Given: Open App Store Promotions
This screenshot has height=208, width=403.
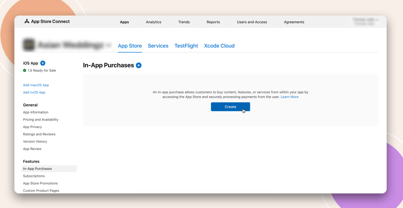Looking at the screenshot, I should coord(41,183).
